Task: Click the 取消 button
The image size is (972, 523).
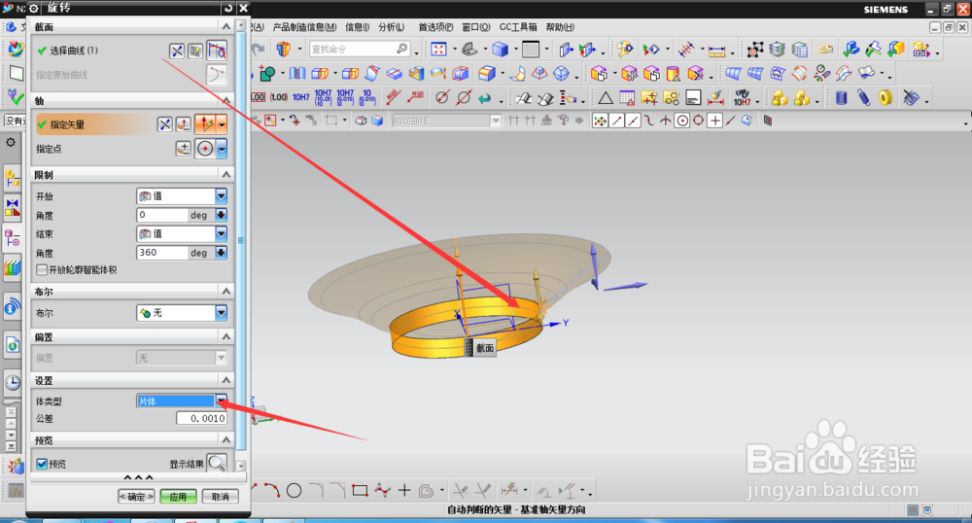Action: pyautogui.click(x=220, y=497)
